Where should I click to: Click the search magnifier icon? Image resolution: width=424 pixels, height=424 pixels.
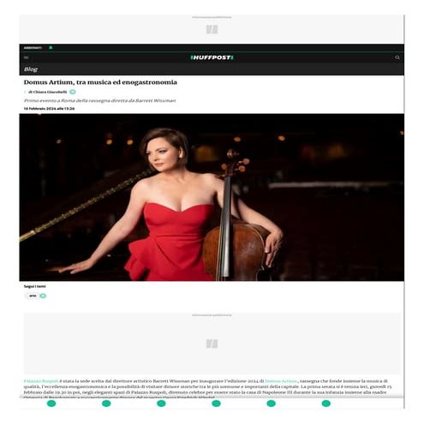397,57
